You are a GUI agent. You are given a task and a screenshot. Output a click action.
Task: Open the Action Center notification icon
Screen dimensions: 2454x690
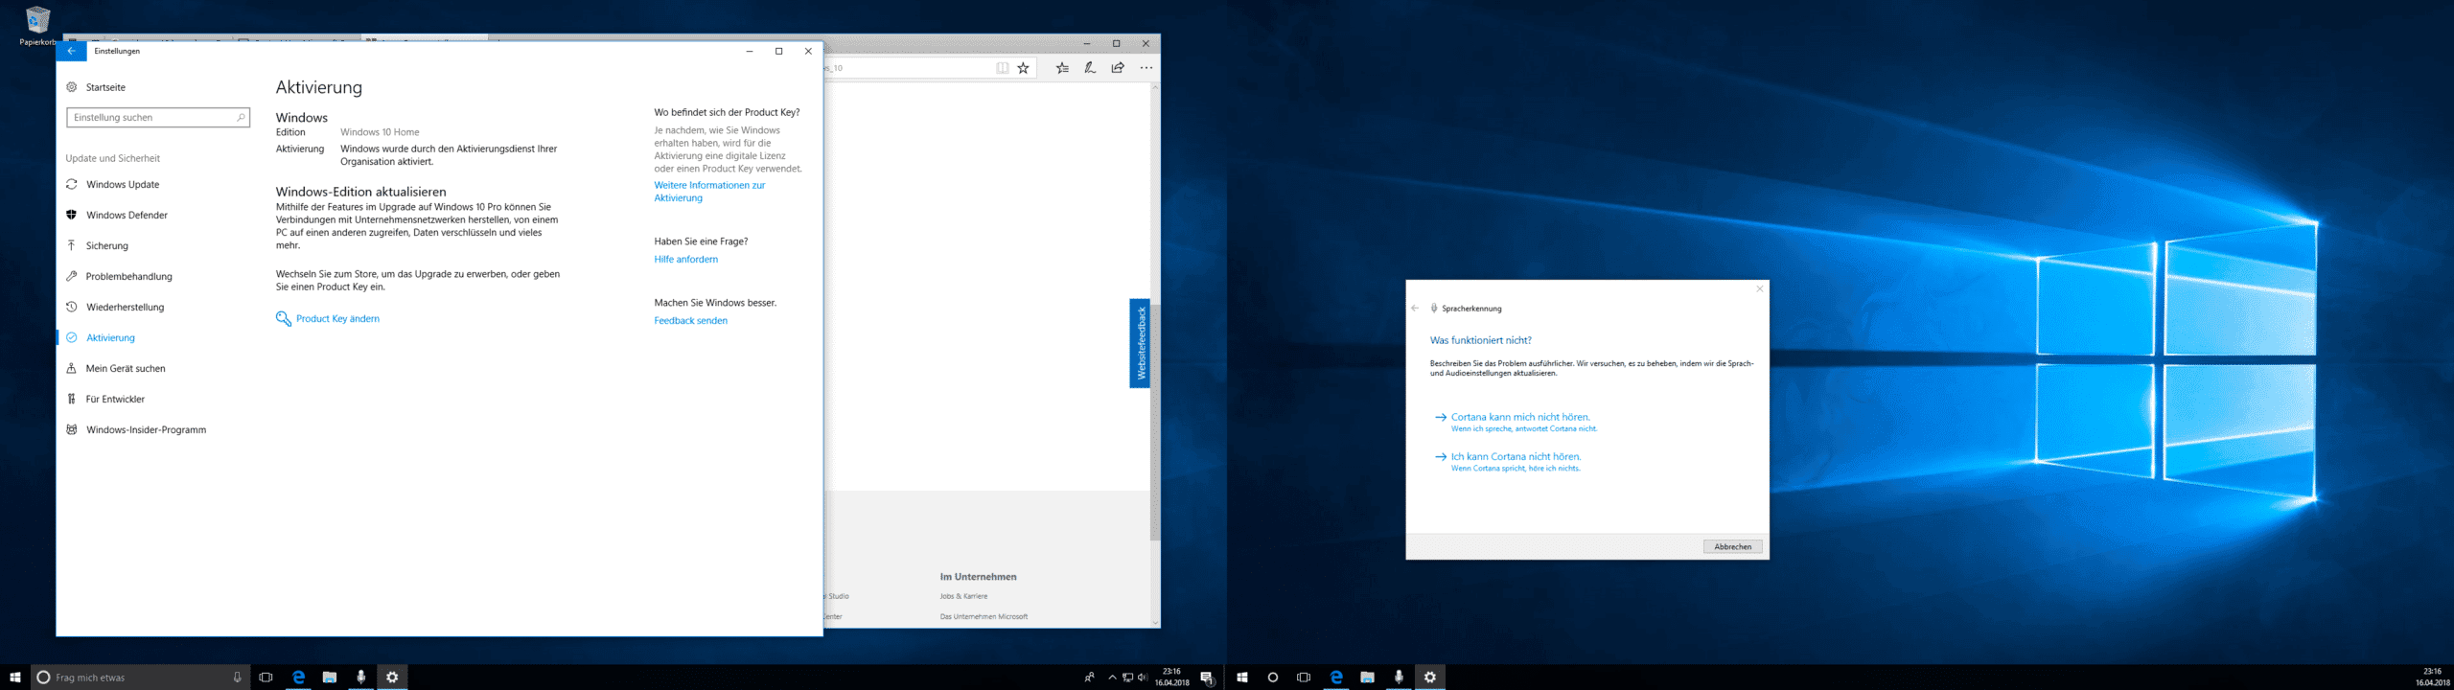pos(1207,678)
